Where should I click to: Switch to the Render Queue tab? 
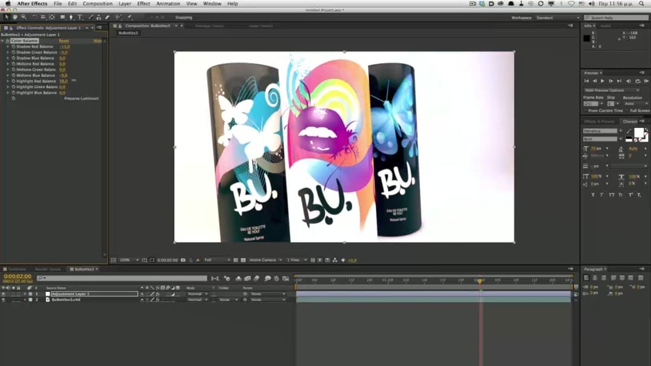48,269
